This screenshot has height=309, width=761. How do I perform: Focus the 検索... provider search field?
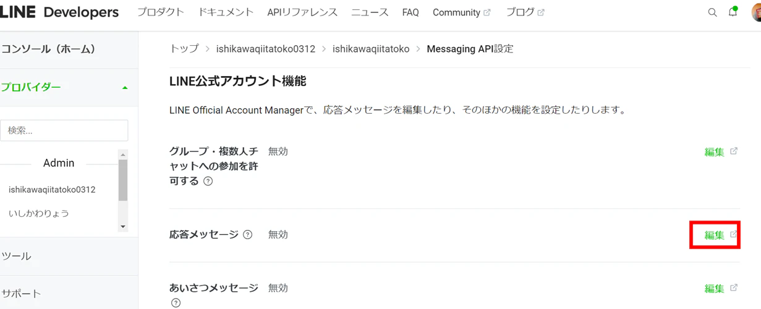(64, 130)
